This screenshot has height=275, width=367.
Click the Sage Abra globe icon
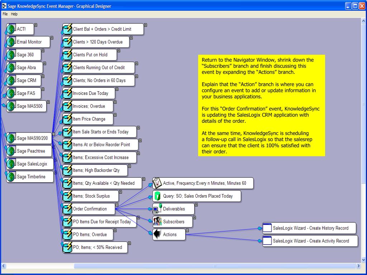pos(11,68)
